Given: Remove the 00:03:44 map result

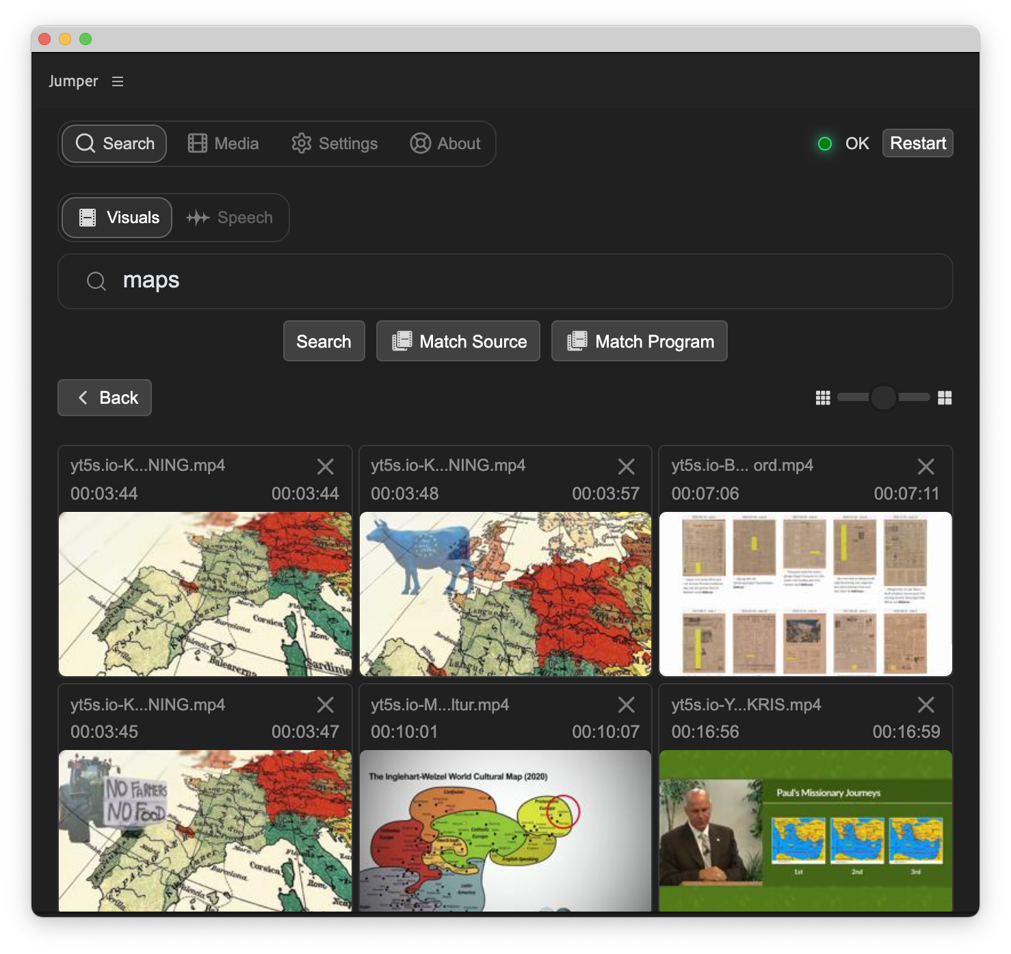Looking at the screenshot, I should coord(326,467).
